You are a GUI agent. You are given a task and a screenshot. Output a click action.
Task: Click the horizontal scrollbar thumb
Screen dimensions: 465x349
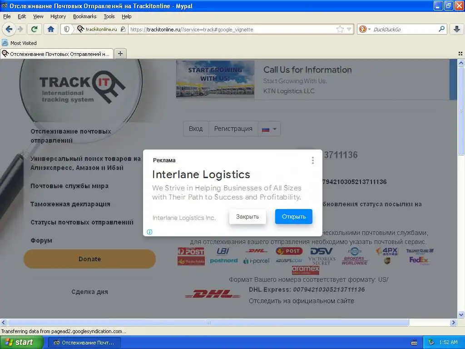[x=208, y=322]
